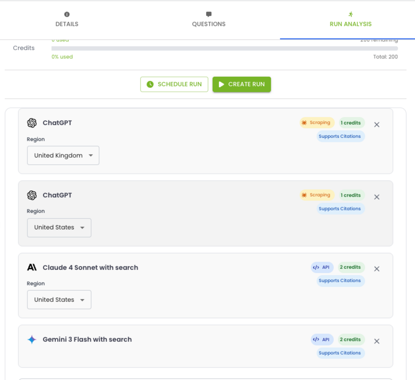Remove the ChatGPT United States card
The height and width of the screenshot is (380, 415).
[377, 197]
